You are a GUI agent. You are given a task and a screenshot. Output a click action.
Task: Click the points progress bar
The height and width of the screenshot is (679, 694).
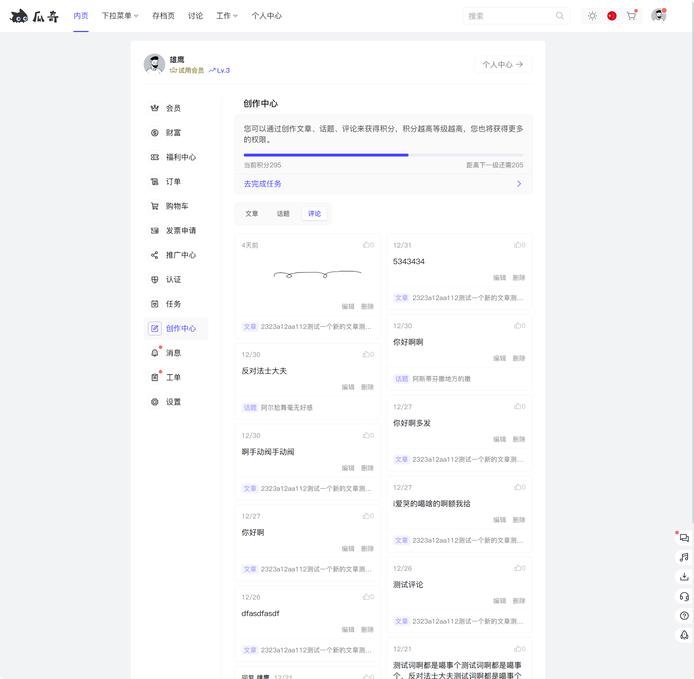(383, 155)
